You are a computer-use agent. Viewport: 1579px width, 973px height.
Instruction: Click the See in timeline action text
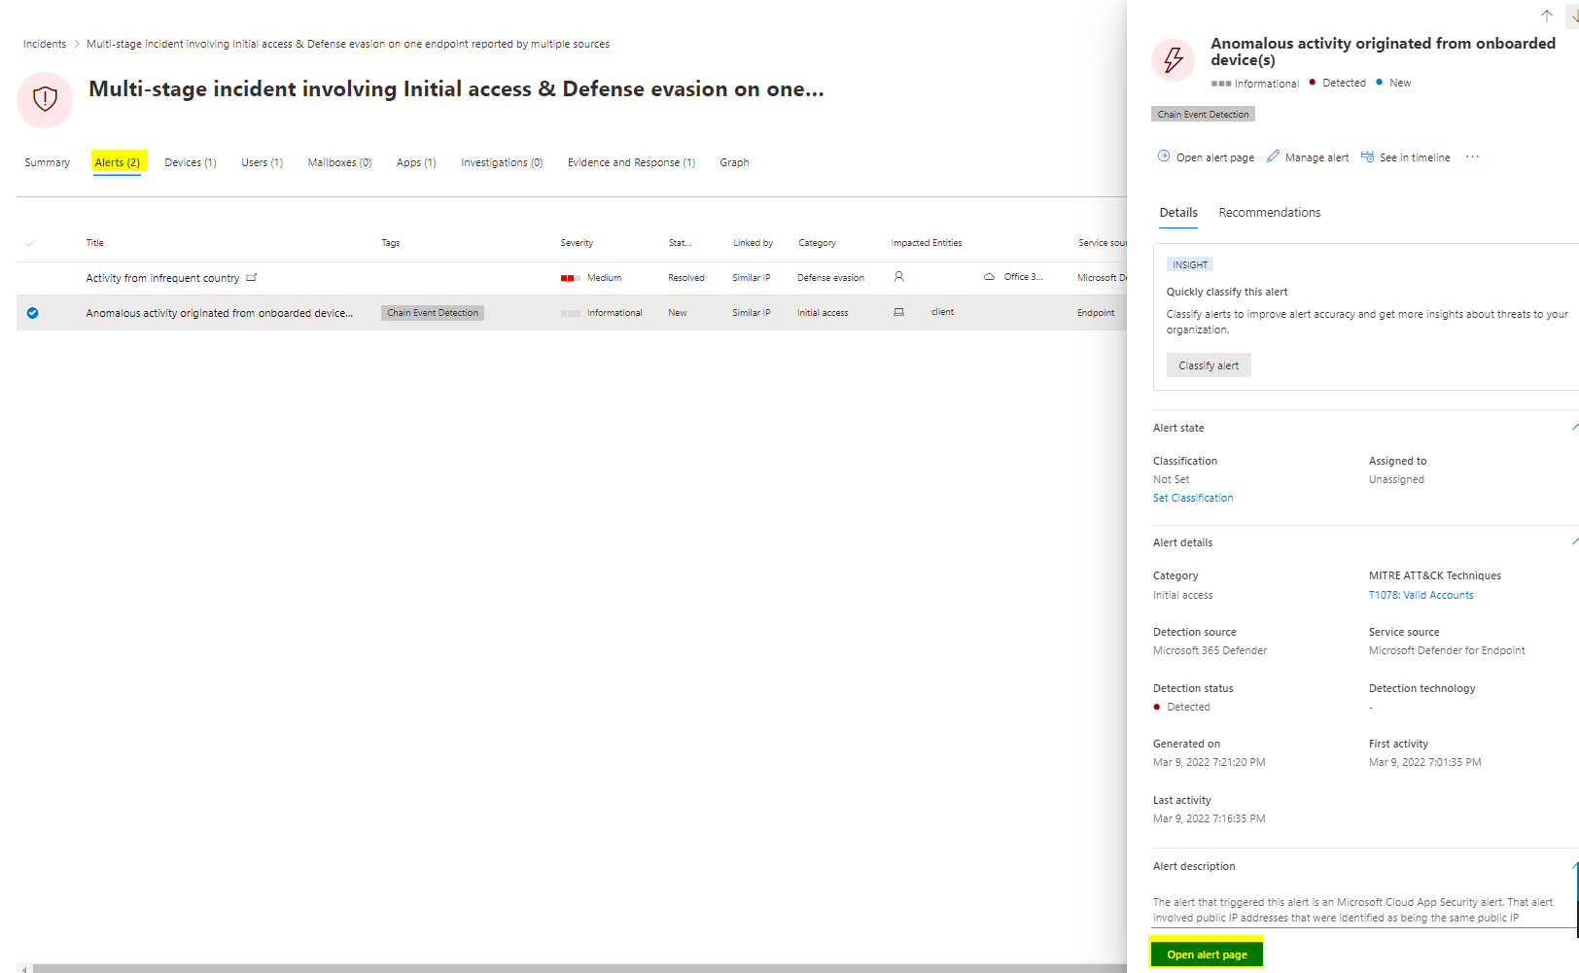point(1415,157)
